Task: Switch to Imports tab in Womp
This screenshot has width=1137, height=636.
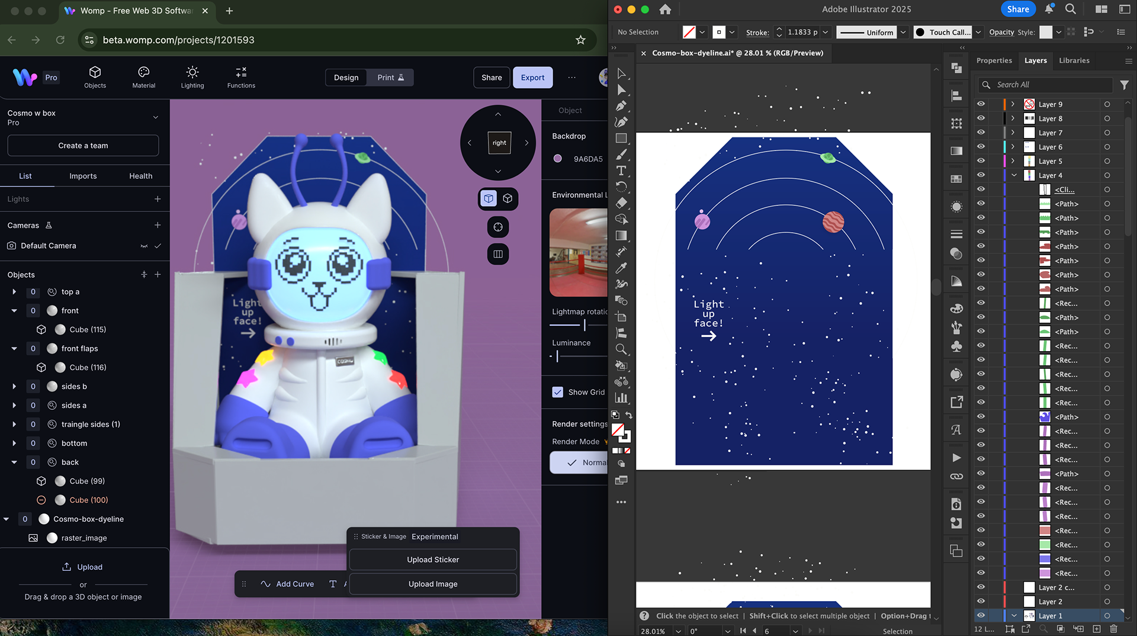Action: click(83, 176)
